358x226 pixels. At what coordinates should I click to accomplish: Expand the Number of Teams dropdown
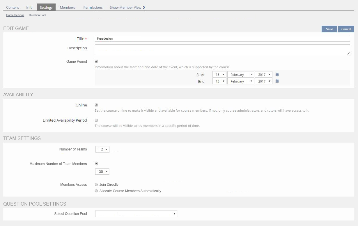tap(102, 149)
